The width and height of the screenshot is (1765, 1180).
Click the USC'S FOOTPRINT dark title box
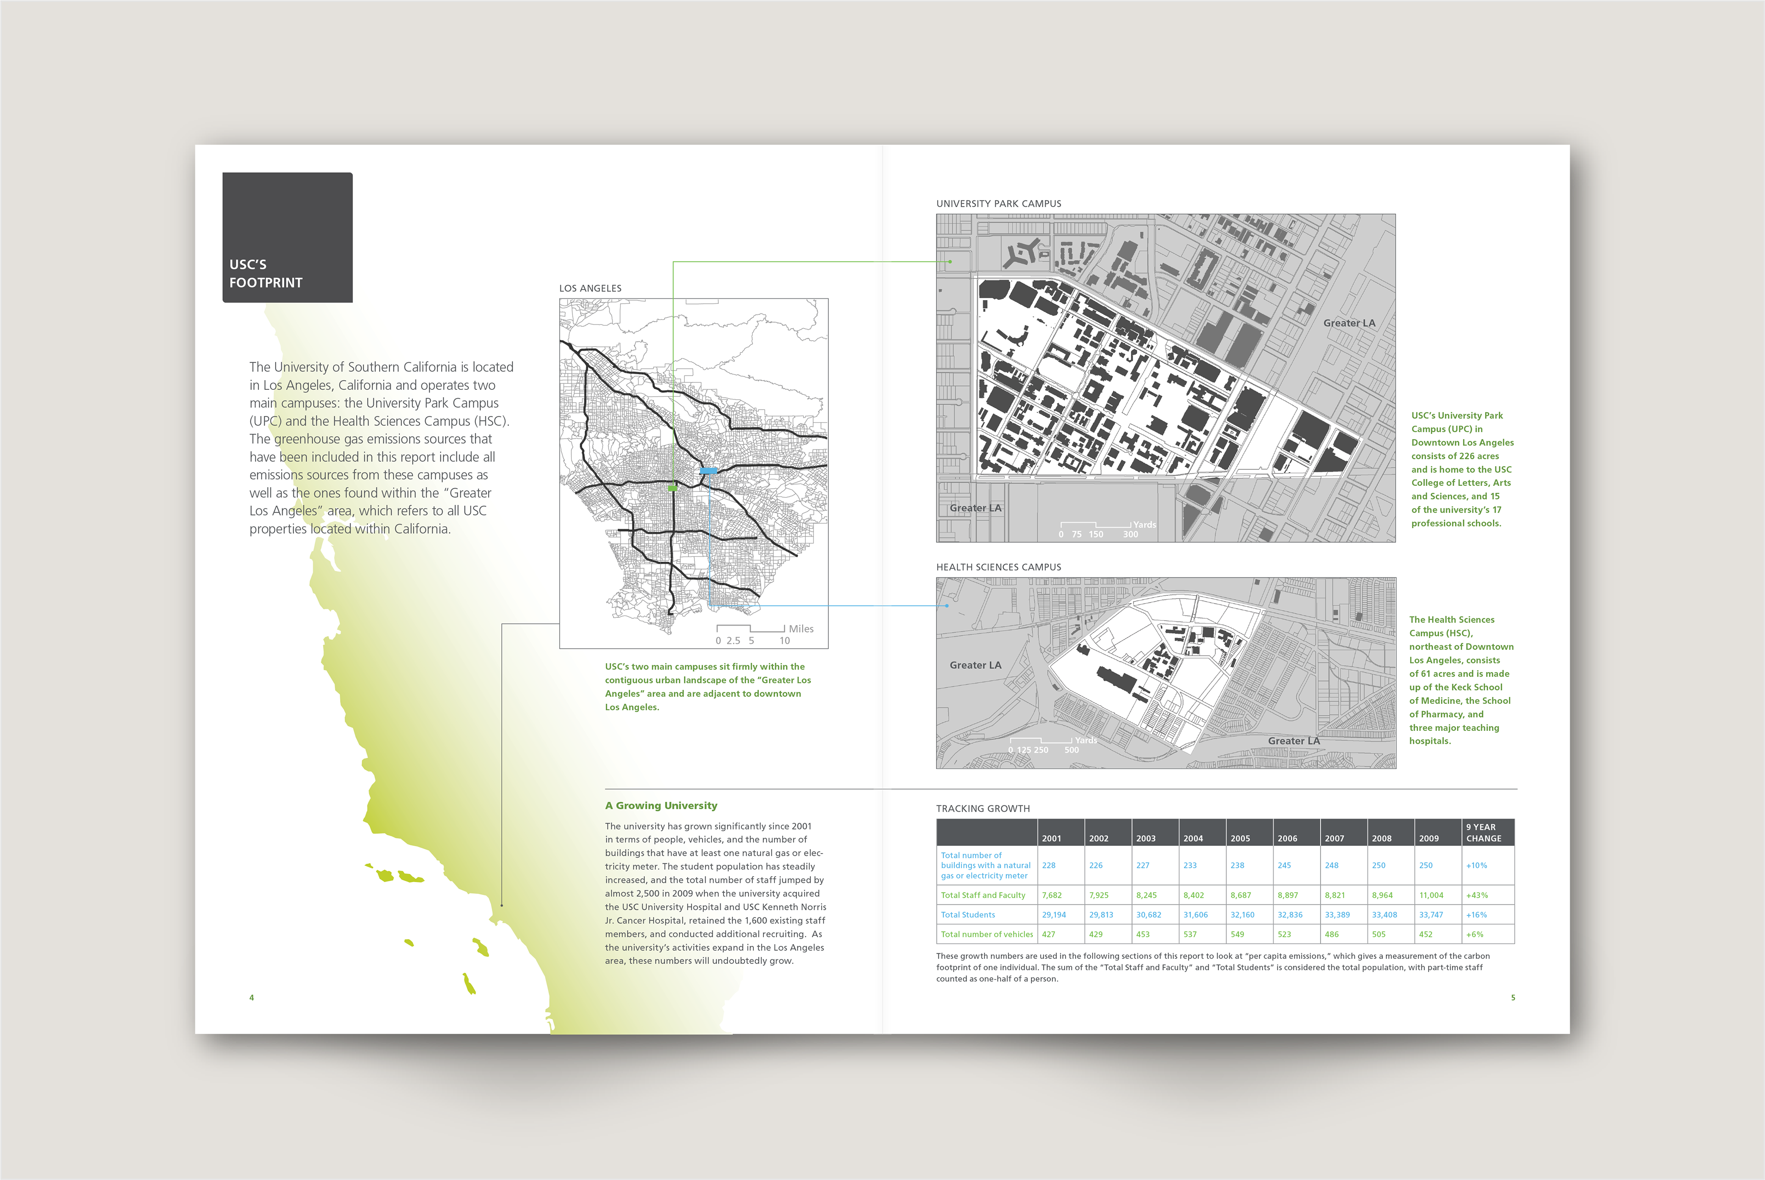[287, 238]
